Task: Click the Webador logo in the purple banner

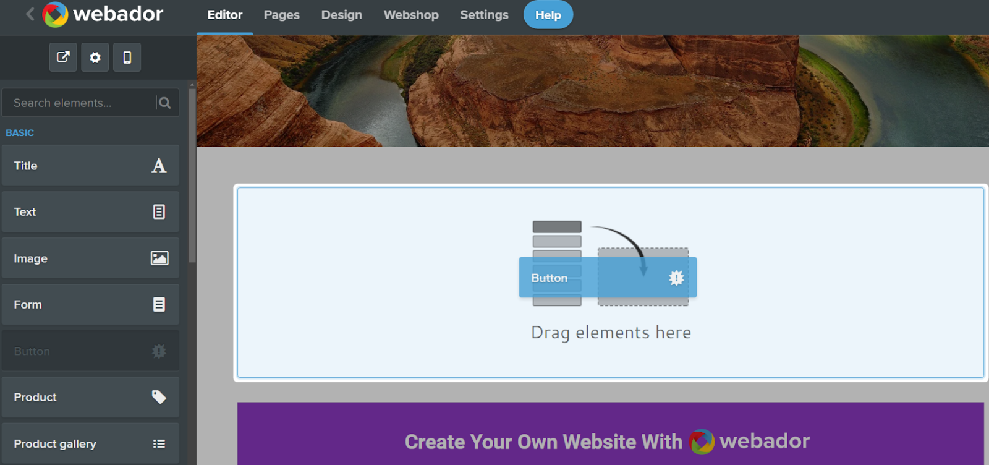Action: pyautogui.click(x=749, y=442)
